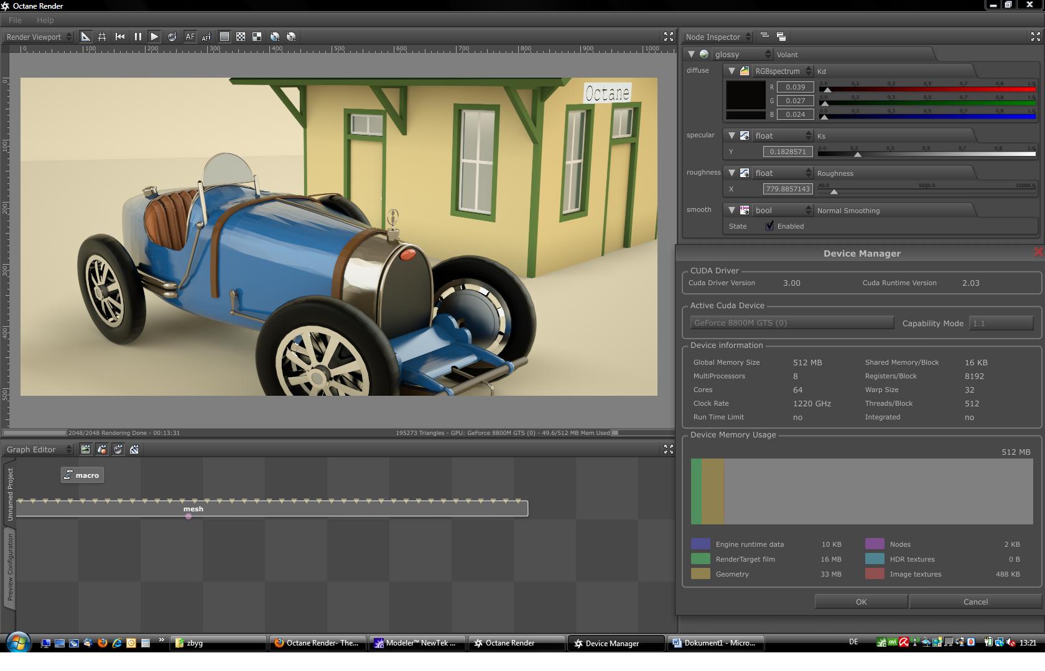Click the grid hash icon in viewport toolbar
Screen dimensions: 1045x671
point(102,37)
